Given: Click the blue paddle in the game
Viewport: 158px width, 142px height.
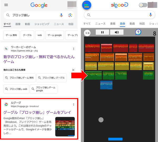Looking at the screenshot, I should coord(115,139).
